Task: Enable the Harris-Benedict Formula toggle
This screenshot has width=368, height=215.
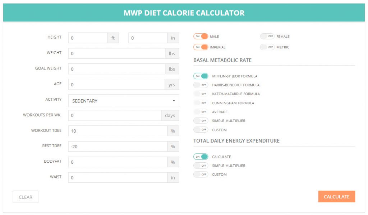Action: 201,85
